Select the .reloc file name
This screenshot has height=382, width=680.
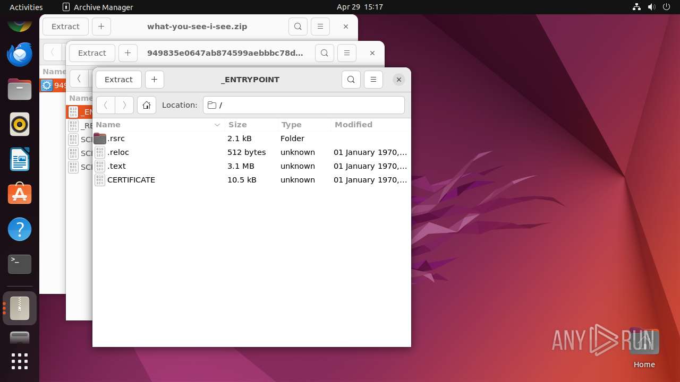(118, 152)
